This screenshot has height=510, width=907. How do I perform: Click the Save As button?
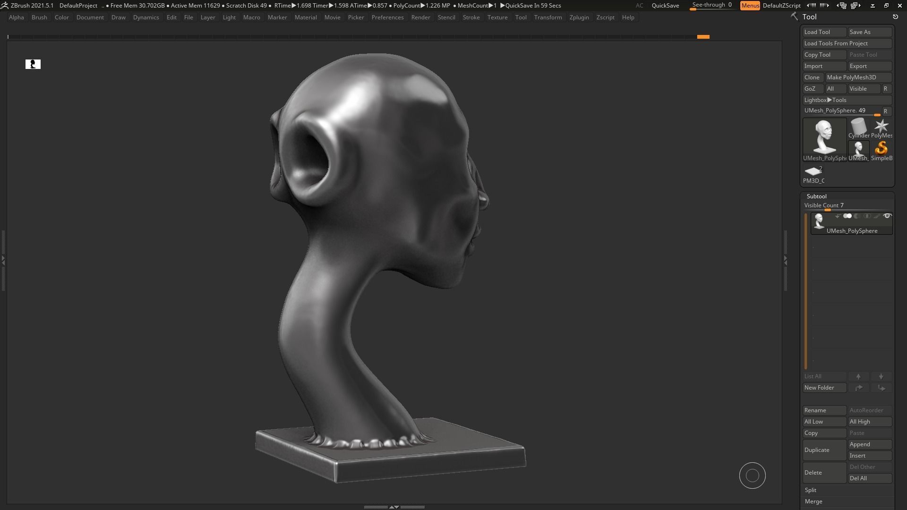pos(870,32)
